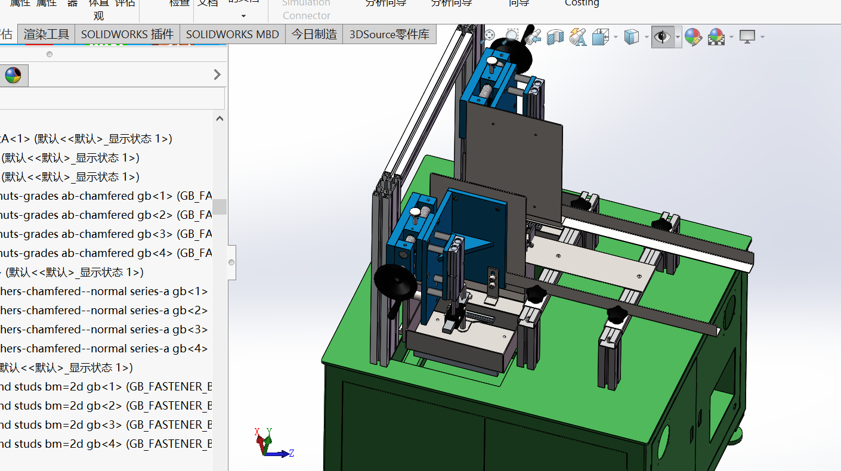Click the panel split handle dot above tabs
This screenshot has width=841, height=471.
click(50, 54)
